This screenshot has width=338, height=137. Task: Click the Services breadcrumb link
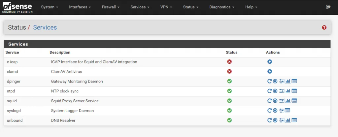45,27
